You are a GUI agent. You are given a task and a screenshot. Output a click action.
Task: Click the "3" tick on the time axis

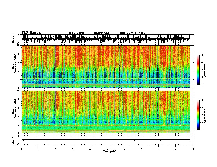click(x=73, y=149)
